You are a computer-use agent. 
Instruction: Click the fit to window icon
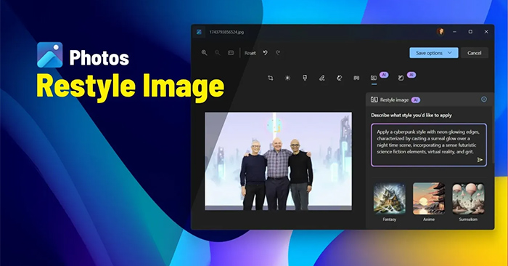[x=231, y=52]
